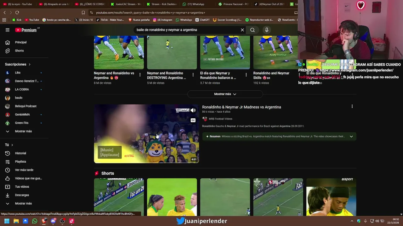Open Ronaldinho and Neymar Skills video title

[271, 75]
